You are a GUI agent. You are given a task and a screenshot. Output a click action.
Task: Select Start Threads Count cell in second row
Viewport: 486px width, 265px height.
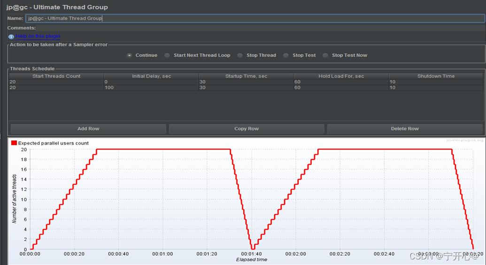[56, 88]
